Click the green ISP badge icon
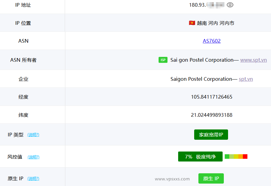Screen dimensions: 271x186 pos(163,60)
